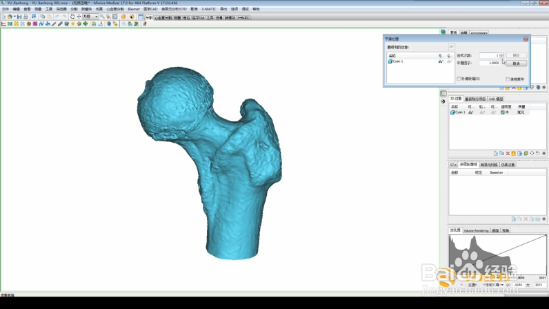
Task: Click the maximum value field 3071
Action: [x=539, y=285]
